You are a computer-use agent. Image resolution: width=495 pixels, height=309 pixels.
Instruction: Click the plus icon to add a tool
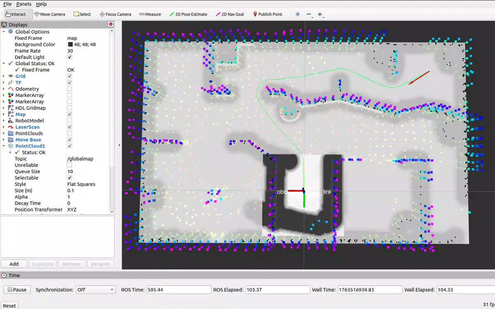pos(297,14)
